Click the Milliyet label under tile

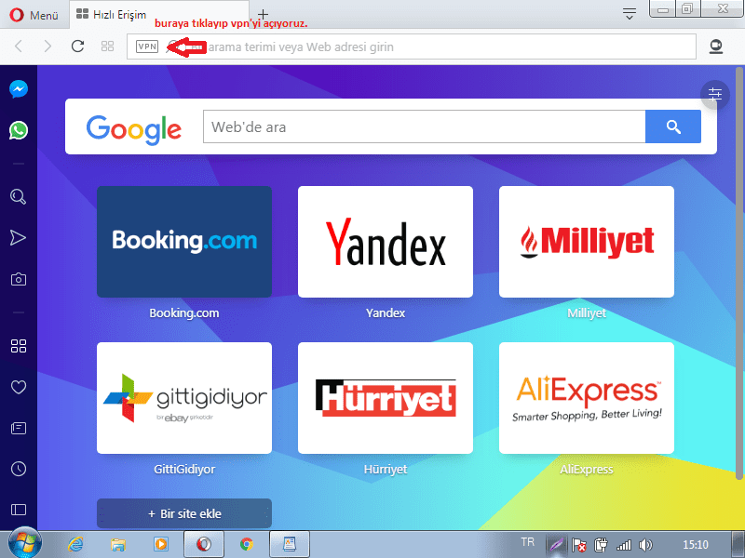pyautogui.click(x=587, y=313)
